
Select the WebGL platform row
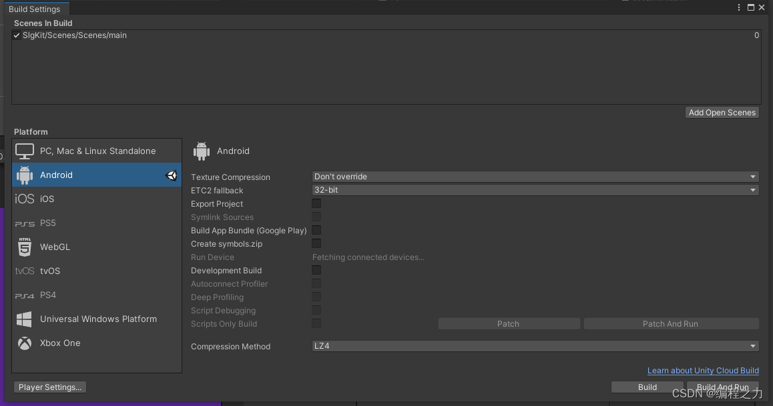(x=97, y=247)
